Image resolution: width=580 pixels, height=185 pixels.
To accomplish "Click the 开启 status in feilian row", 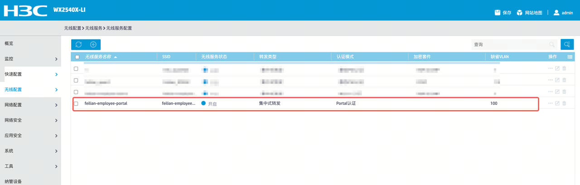I will coord(212,104).
